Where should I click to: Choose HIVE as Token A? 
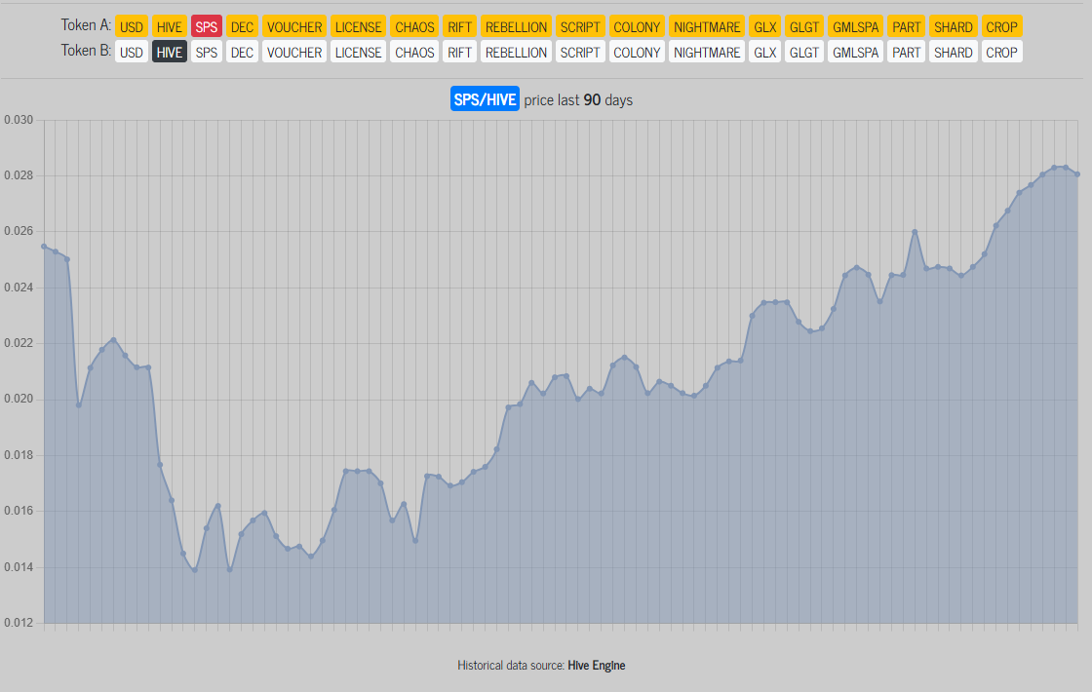pyautogui.click(x=170, y=26)
